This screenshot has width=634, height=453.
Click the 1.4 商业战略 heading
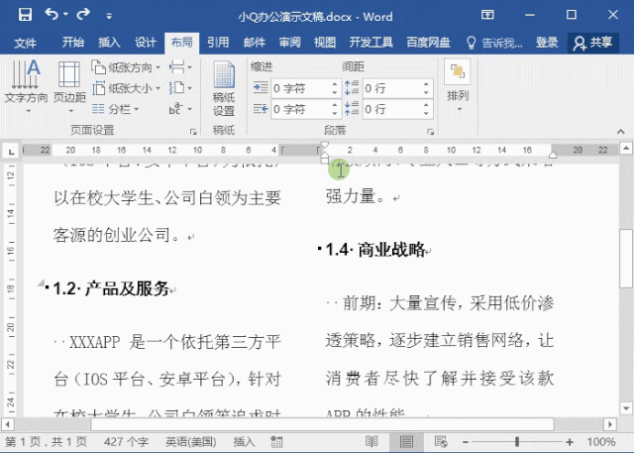375,250
